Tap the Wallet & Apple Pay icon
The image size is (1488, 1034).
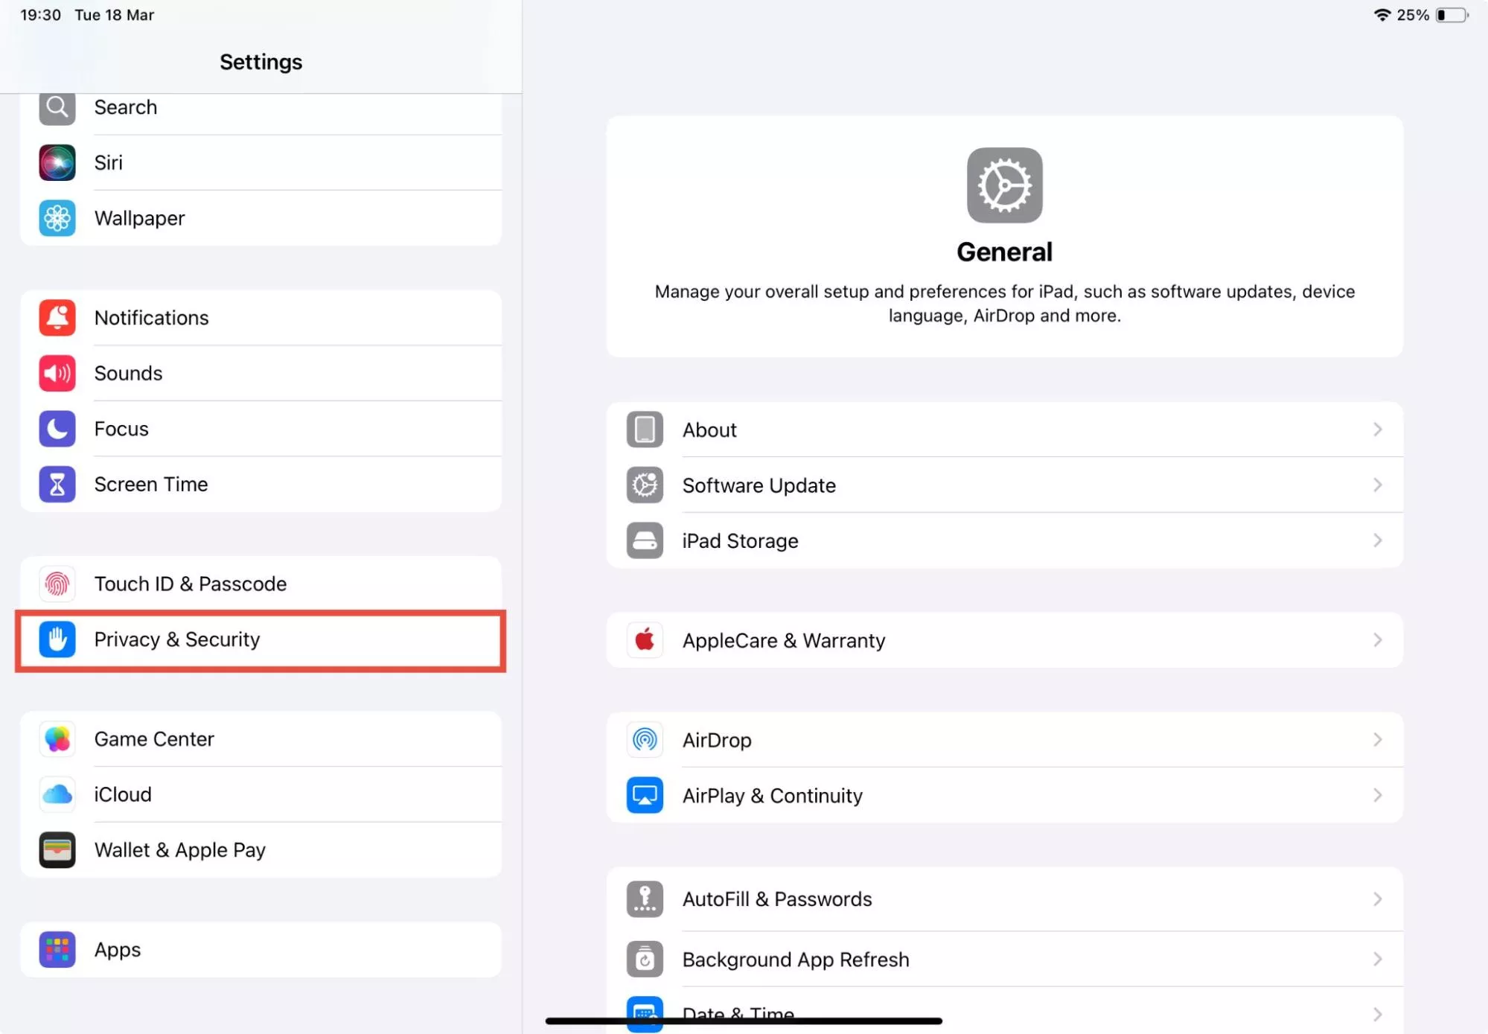[x=57, y=850]
